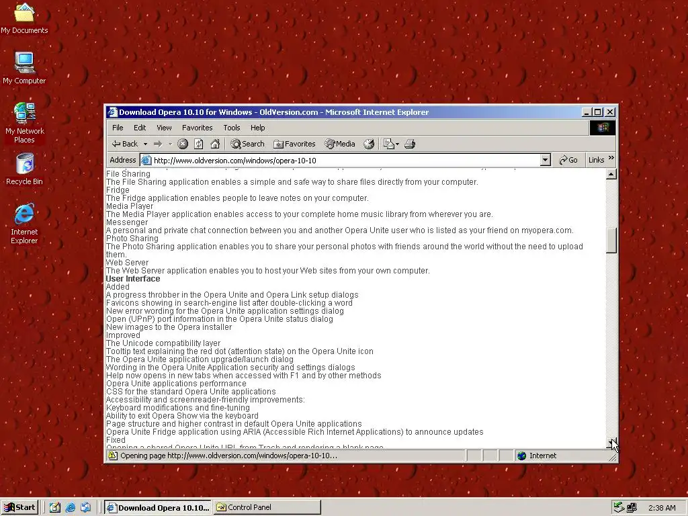The image size is (688, 516).
Task: Click the IE title bar page icon
Action: click(x=112, y=112)
